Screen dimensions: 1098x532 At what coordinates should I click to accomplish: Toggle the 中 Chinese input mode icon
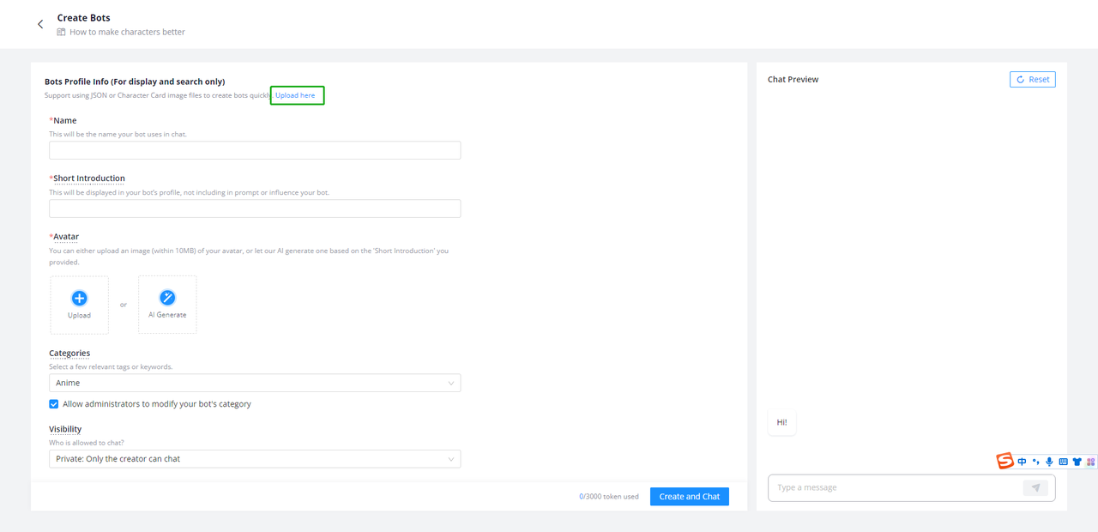[1022, 462]
